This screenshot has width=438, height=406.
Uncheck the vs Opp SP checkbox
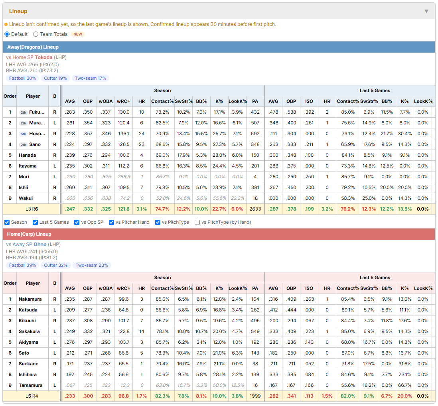(x=77, y=222)
